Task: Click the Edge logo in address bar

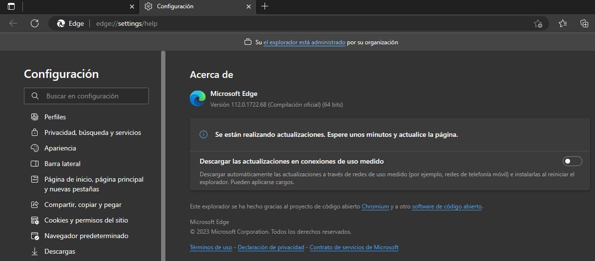Action: pyautogui.click(x=61, y=23)
